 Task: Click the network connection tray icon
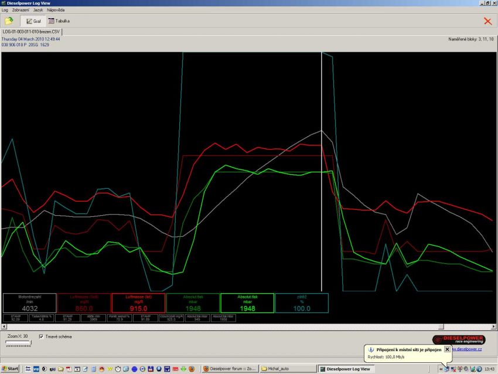click(446, 369)
